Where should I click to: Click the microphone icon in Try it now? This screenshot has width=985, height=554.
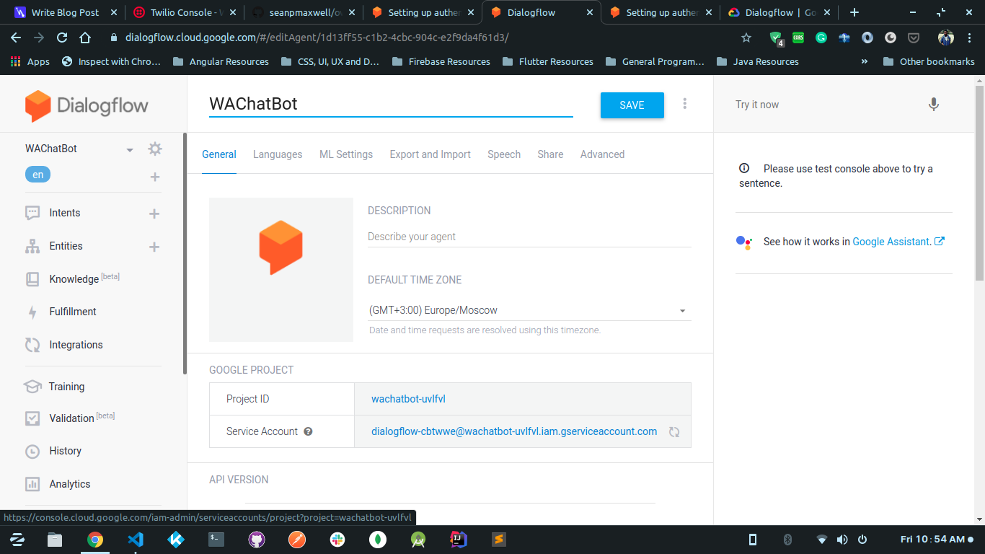tap(934, 105)
